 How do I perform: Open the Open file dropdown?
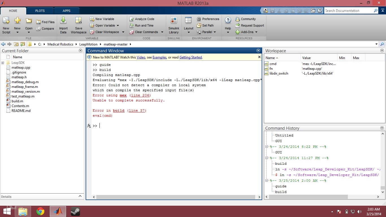(x=29, y=32)
